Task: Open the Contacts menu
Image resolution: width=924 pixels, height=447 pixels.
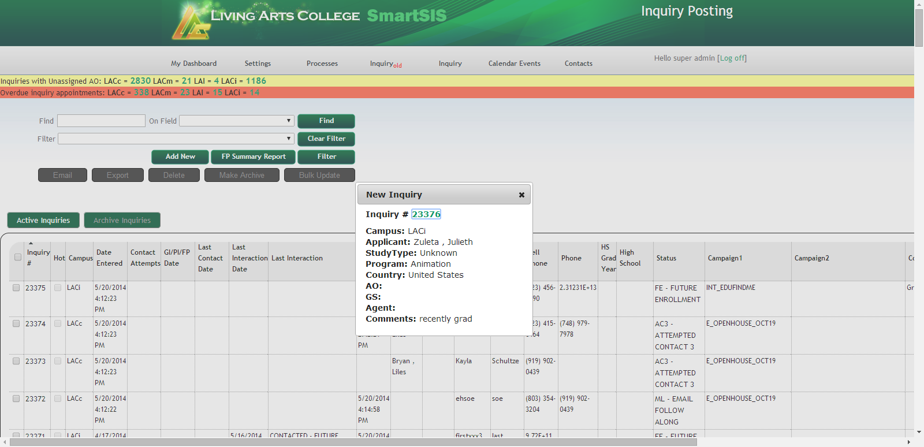Action: (x=579, y=64)
